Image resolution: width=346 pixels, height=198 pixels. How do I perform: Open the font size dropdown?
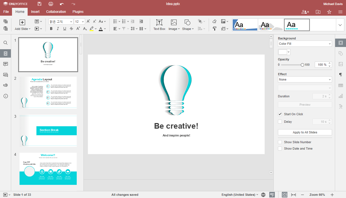[x=83, y=22]
